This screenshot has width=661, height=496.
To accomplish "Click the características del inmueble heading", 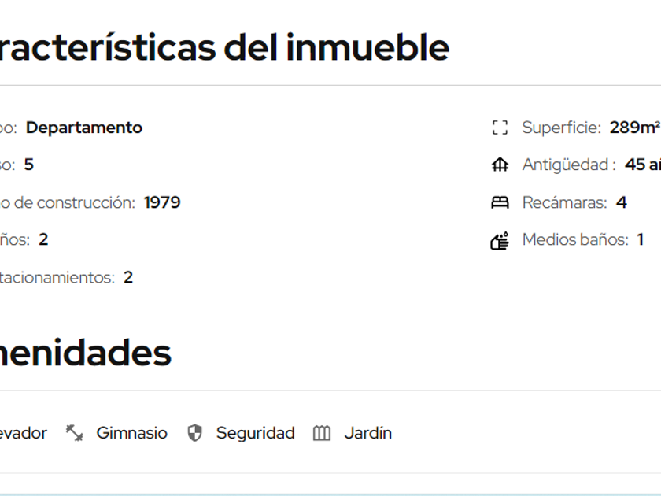I will pos(224,47).
